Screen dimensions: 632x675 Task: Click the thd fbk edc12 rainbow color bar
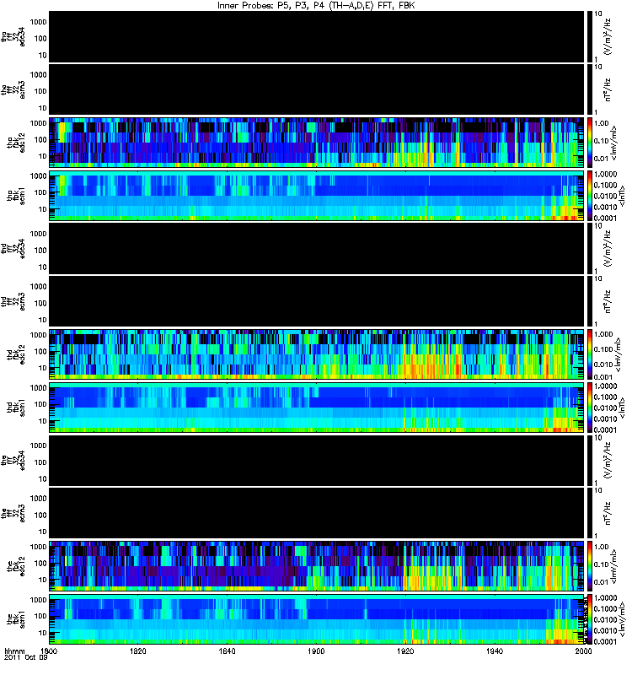coord(590,354)
